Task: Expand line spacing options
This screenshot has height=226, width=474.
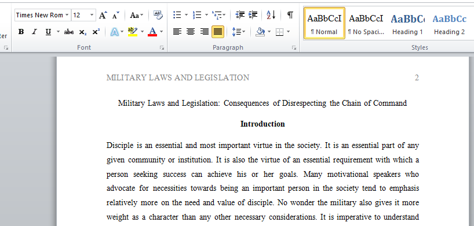Action: tap(239, 32)
